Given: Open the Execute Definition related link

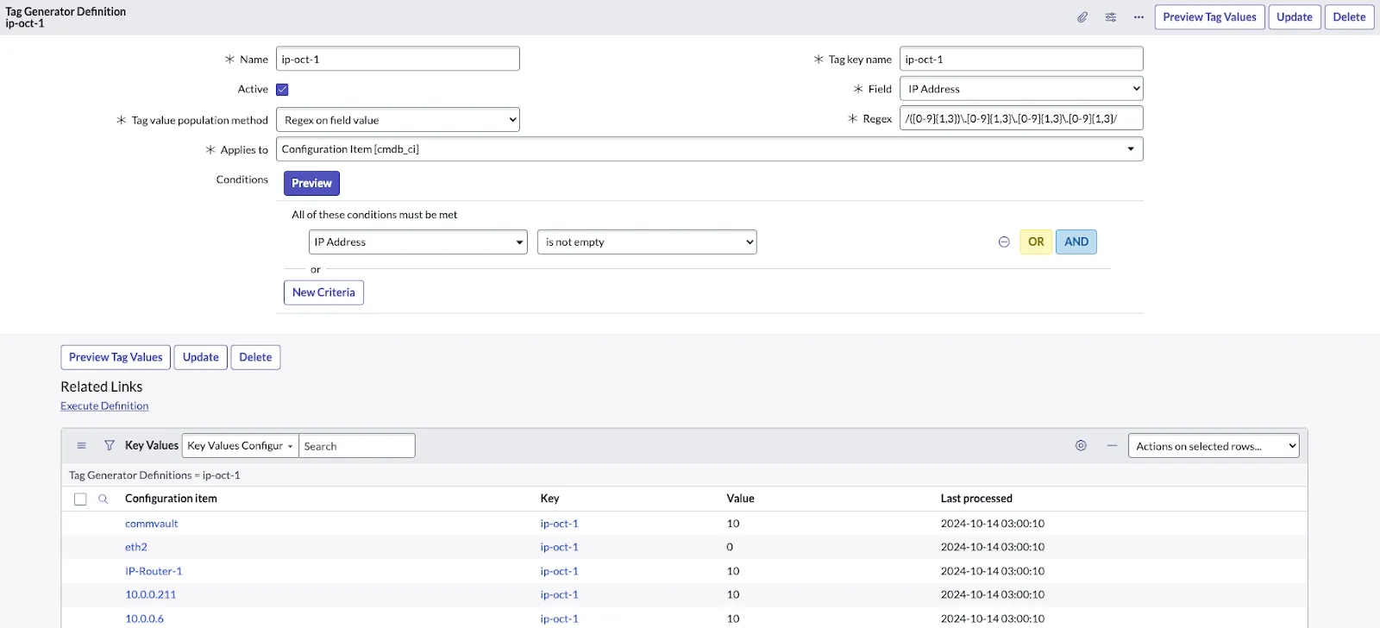Looking at the screenshot, I should coord(104,406).
